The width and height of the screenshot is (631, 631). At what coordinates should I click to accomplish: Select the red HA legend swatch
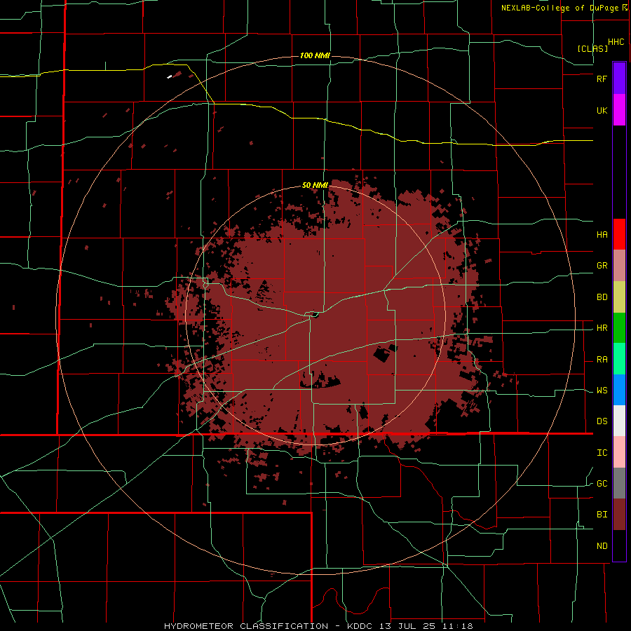tap(619, 234)
